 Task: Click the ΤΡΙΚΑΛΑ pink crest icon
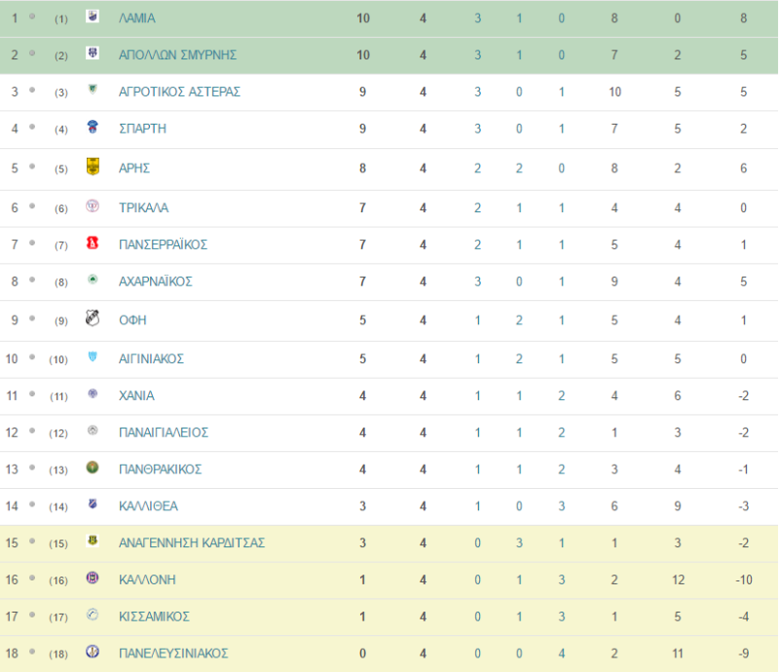[93, 205]
